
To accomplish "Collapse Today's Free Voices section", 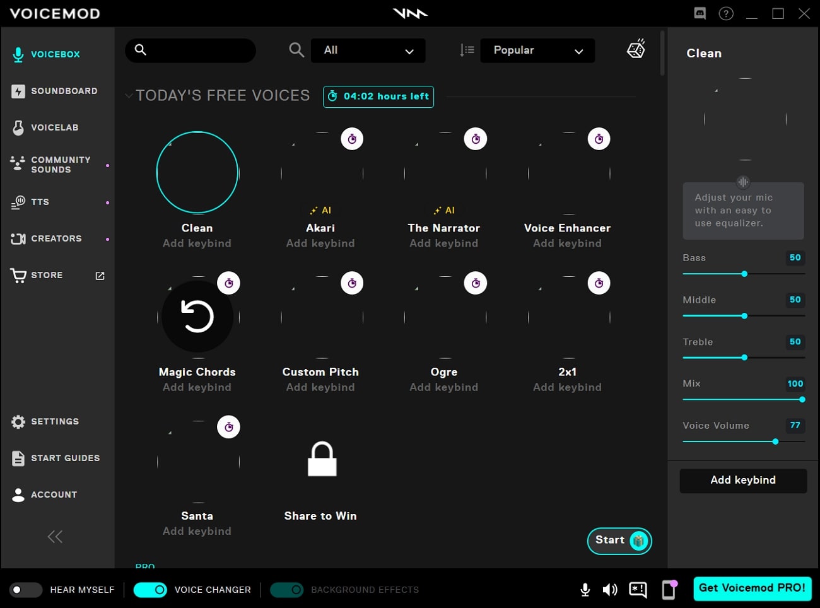I will (x=129, y=96).
